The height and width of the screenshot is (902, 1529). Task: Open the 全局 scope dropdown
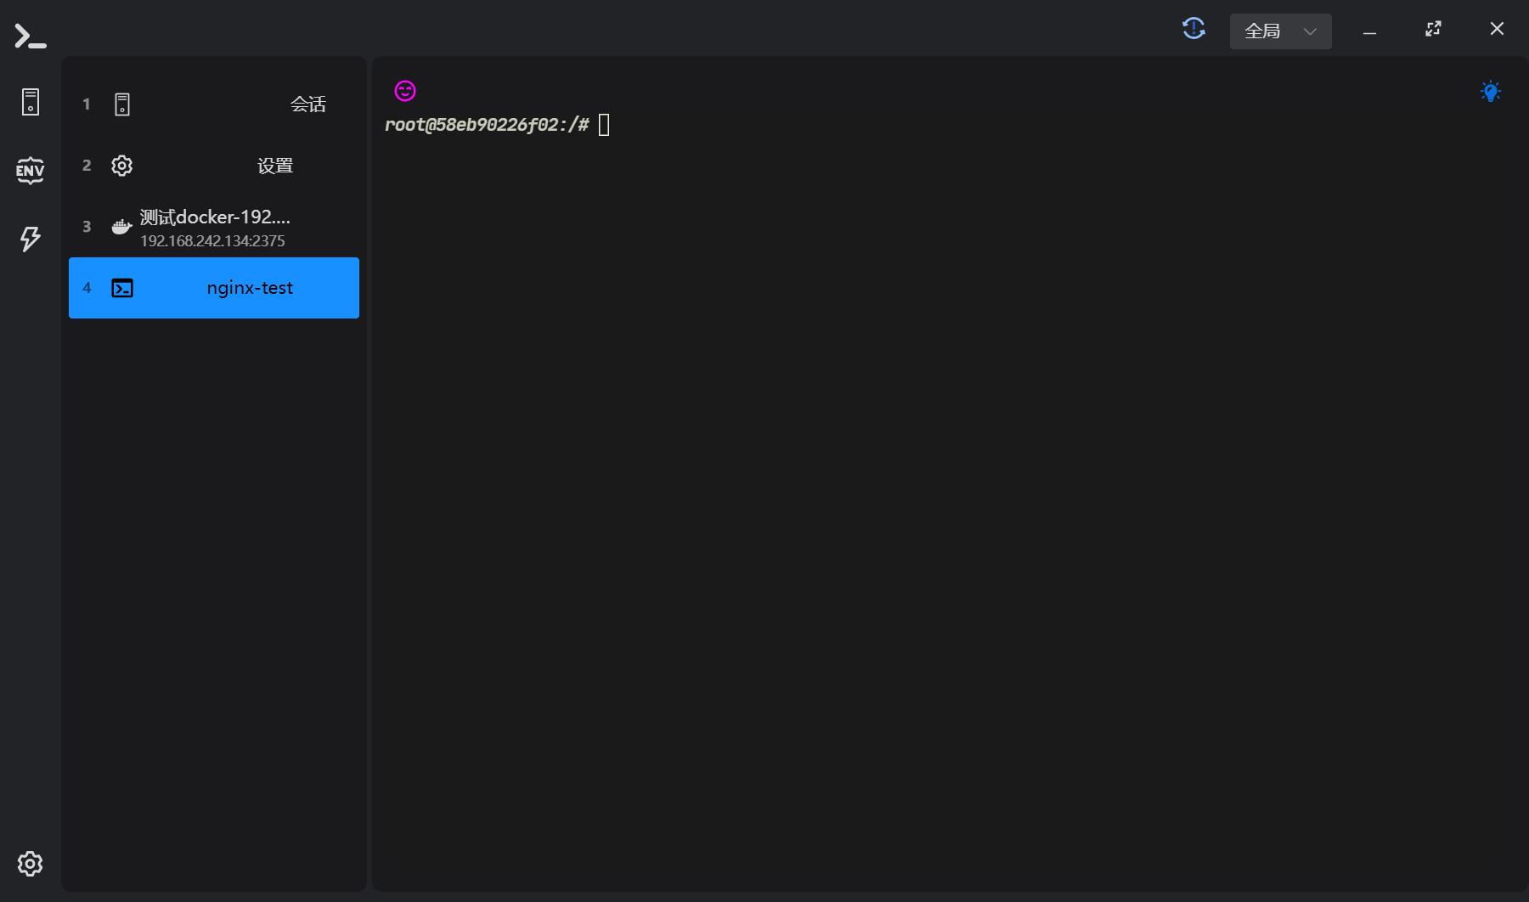(1263, 31)
